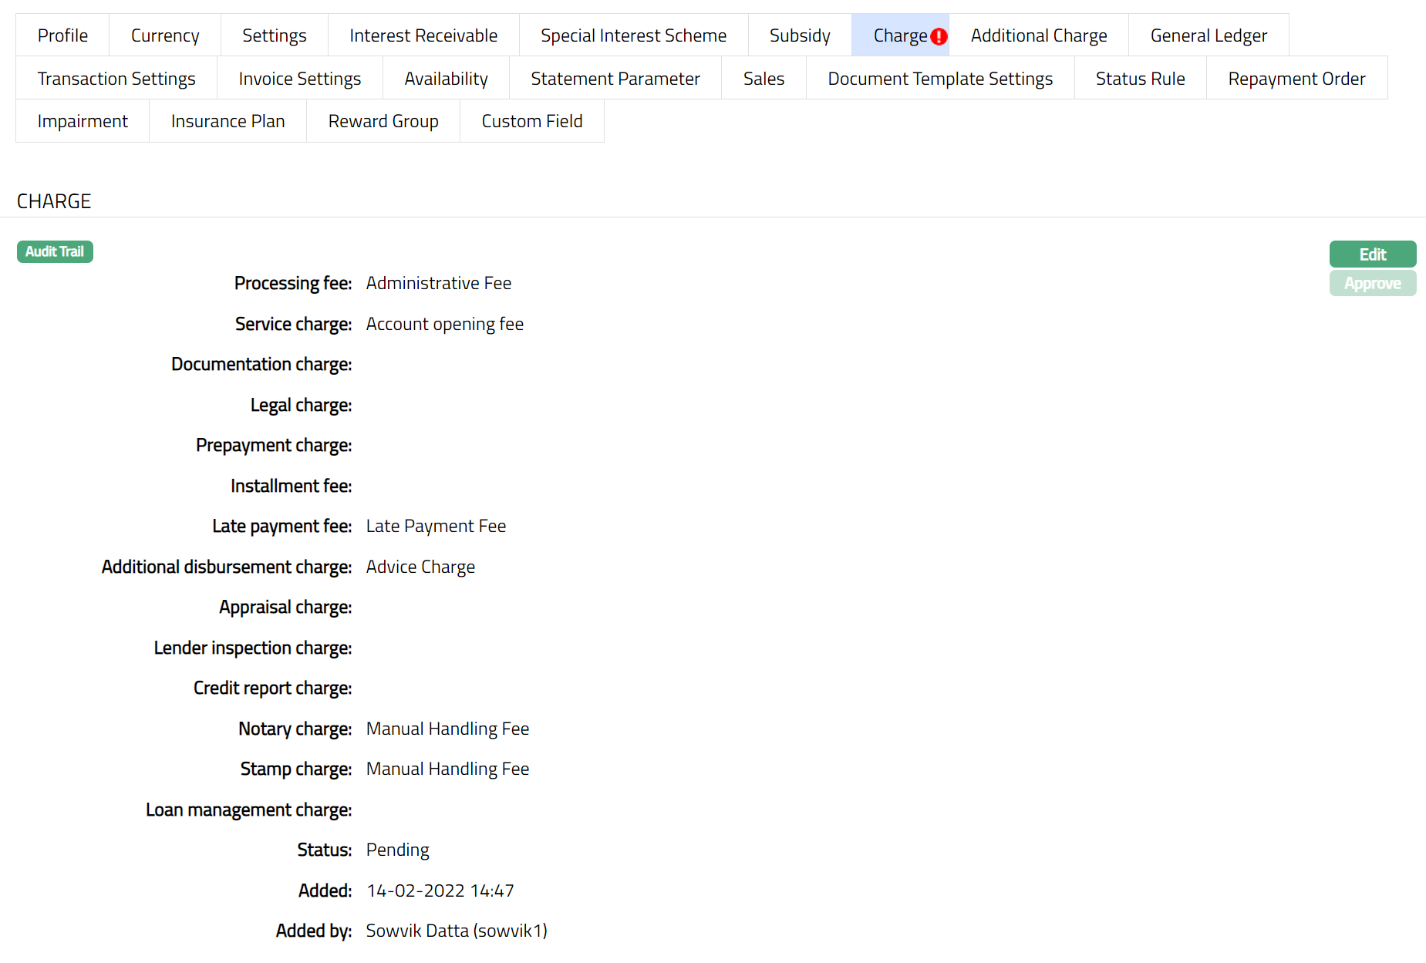Open the Currency tab
1426x963 pixels.
pos(165,35)
